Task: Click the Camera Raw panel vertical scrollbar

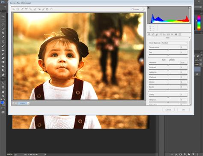Action: click(190, 72)
